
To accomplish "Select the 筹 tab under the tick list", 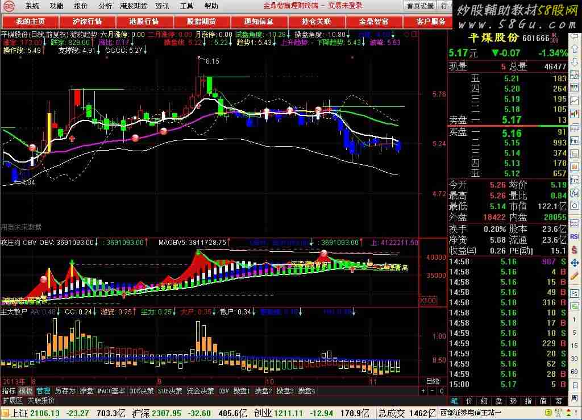I will point(559,401).
